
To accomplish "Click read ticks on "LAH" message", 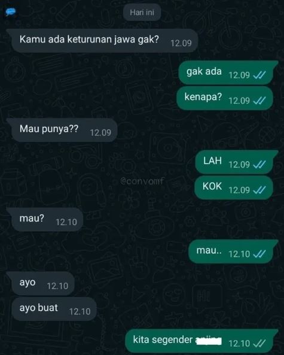I will tap(259, 165).
